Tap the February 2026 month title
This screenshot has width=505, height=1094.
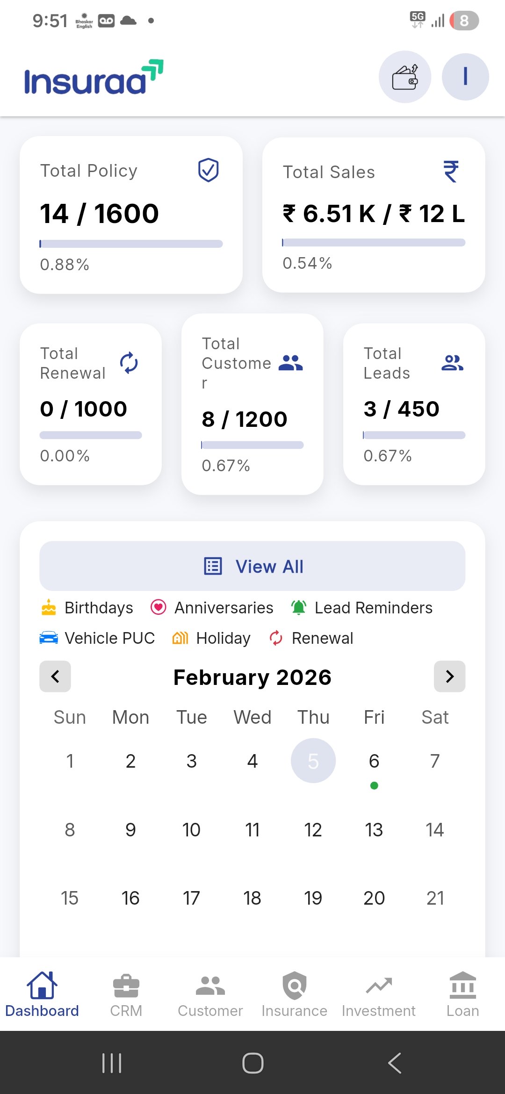point(252,677)
